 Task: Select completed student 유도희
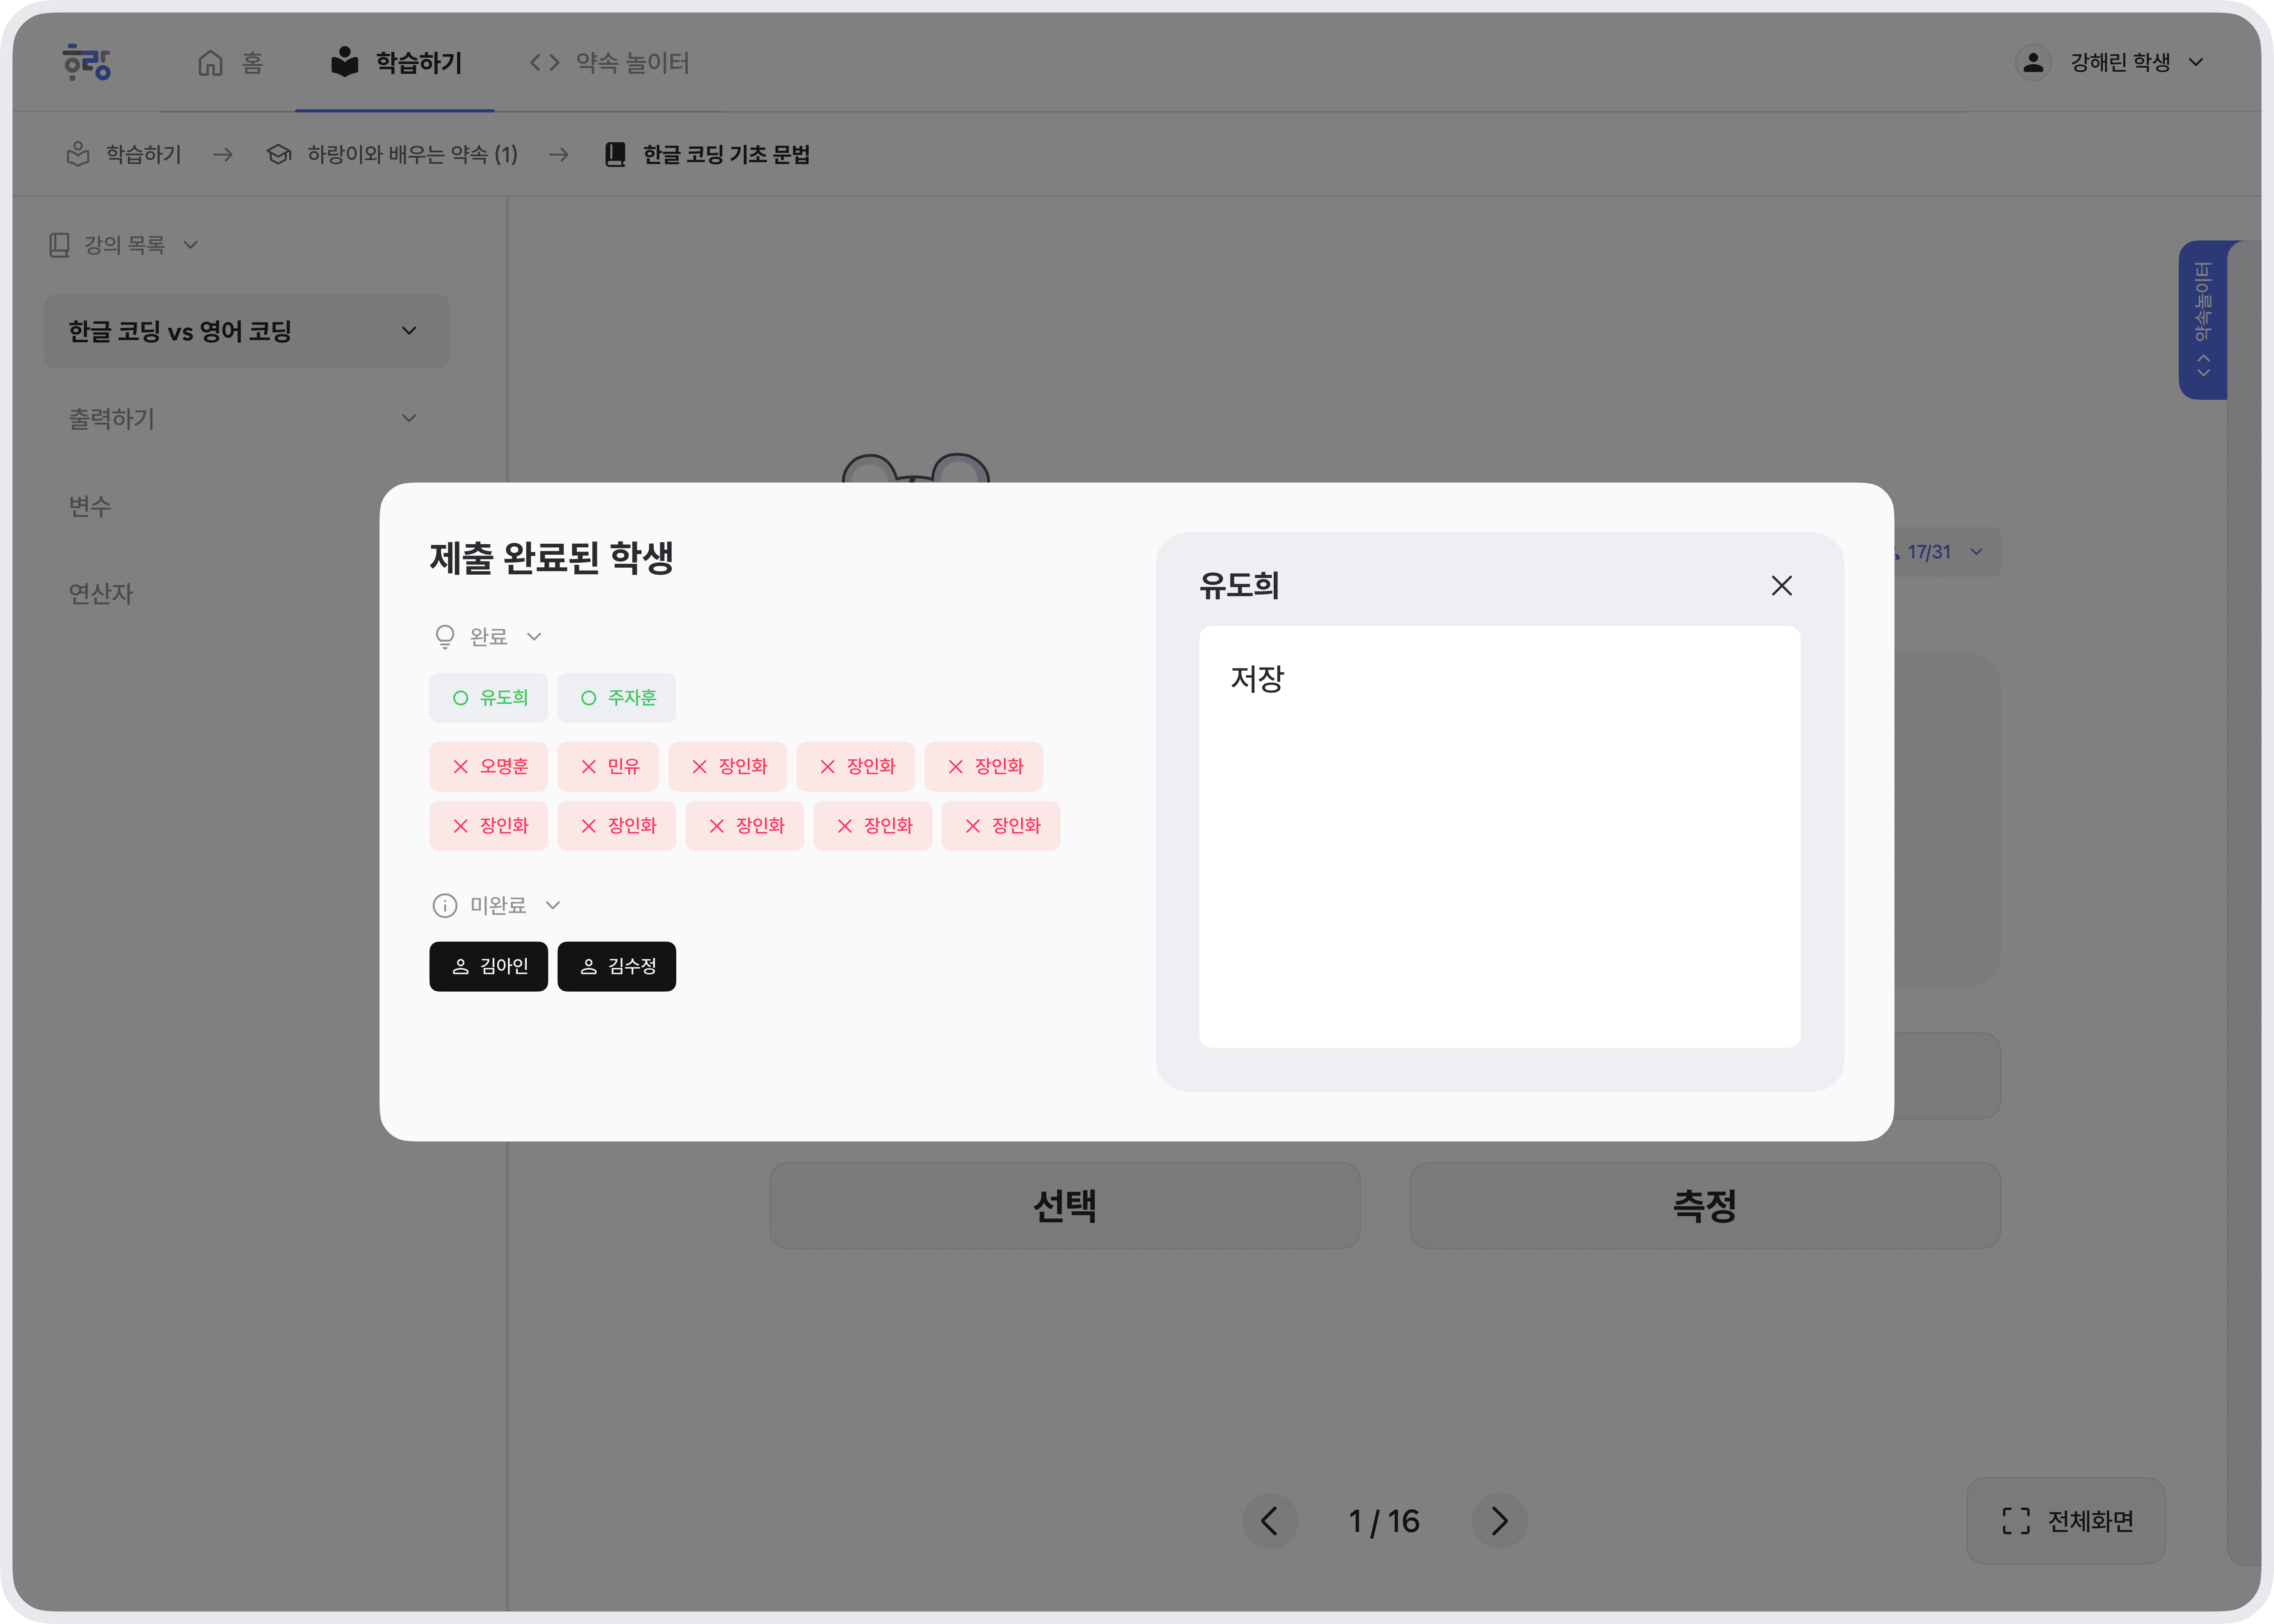click(489, 698)
